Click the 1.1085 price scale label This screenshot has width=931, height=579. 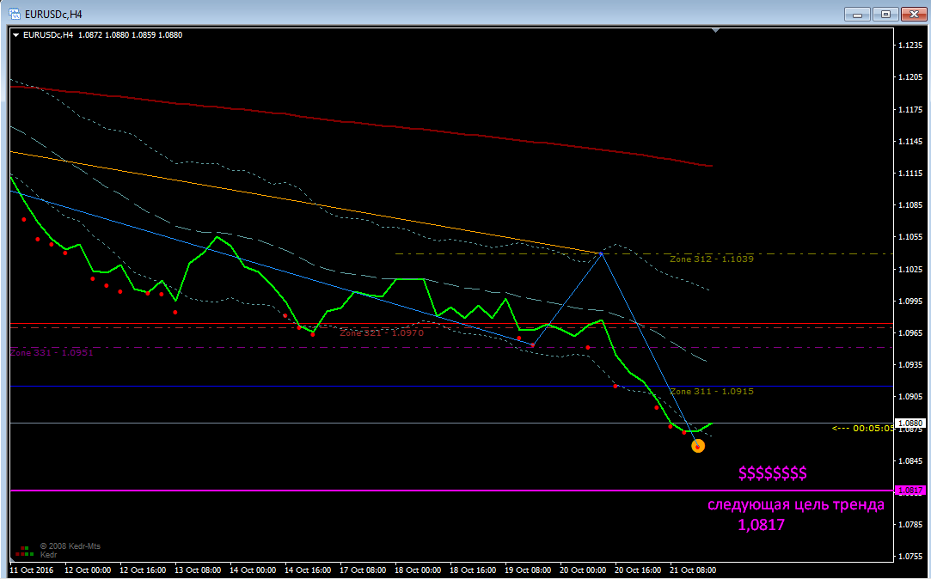point(910,205)
